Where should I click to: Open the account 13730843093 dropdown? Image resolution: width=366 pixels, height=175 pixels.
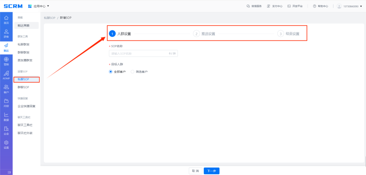tap(351, 6)
